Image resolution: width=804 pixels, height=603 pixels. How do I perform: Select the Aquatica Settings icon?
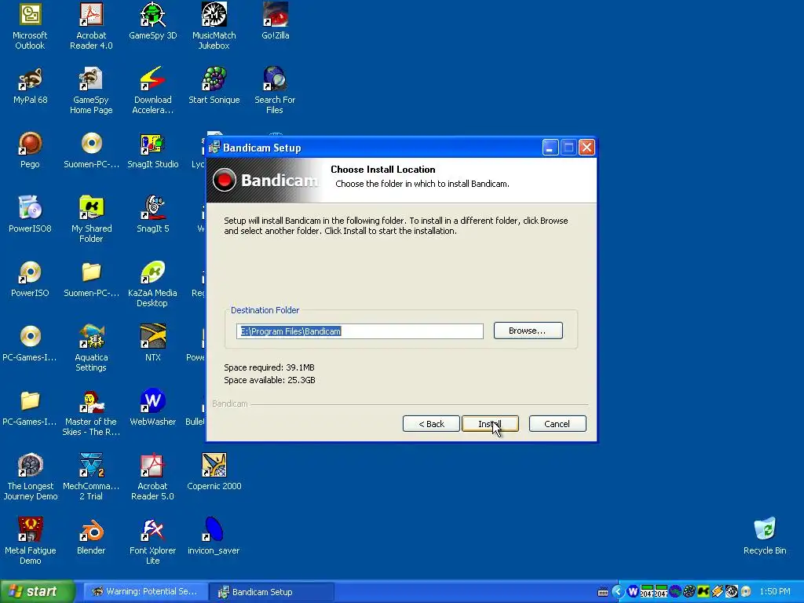pos(91,348)
